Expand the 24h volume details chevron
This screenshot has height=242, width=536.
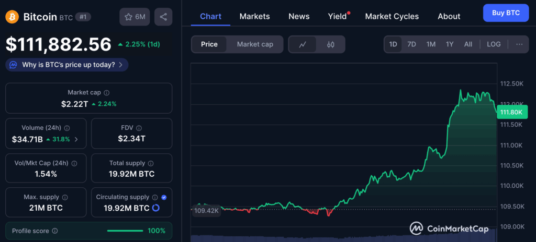point(77,139)
